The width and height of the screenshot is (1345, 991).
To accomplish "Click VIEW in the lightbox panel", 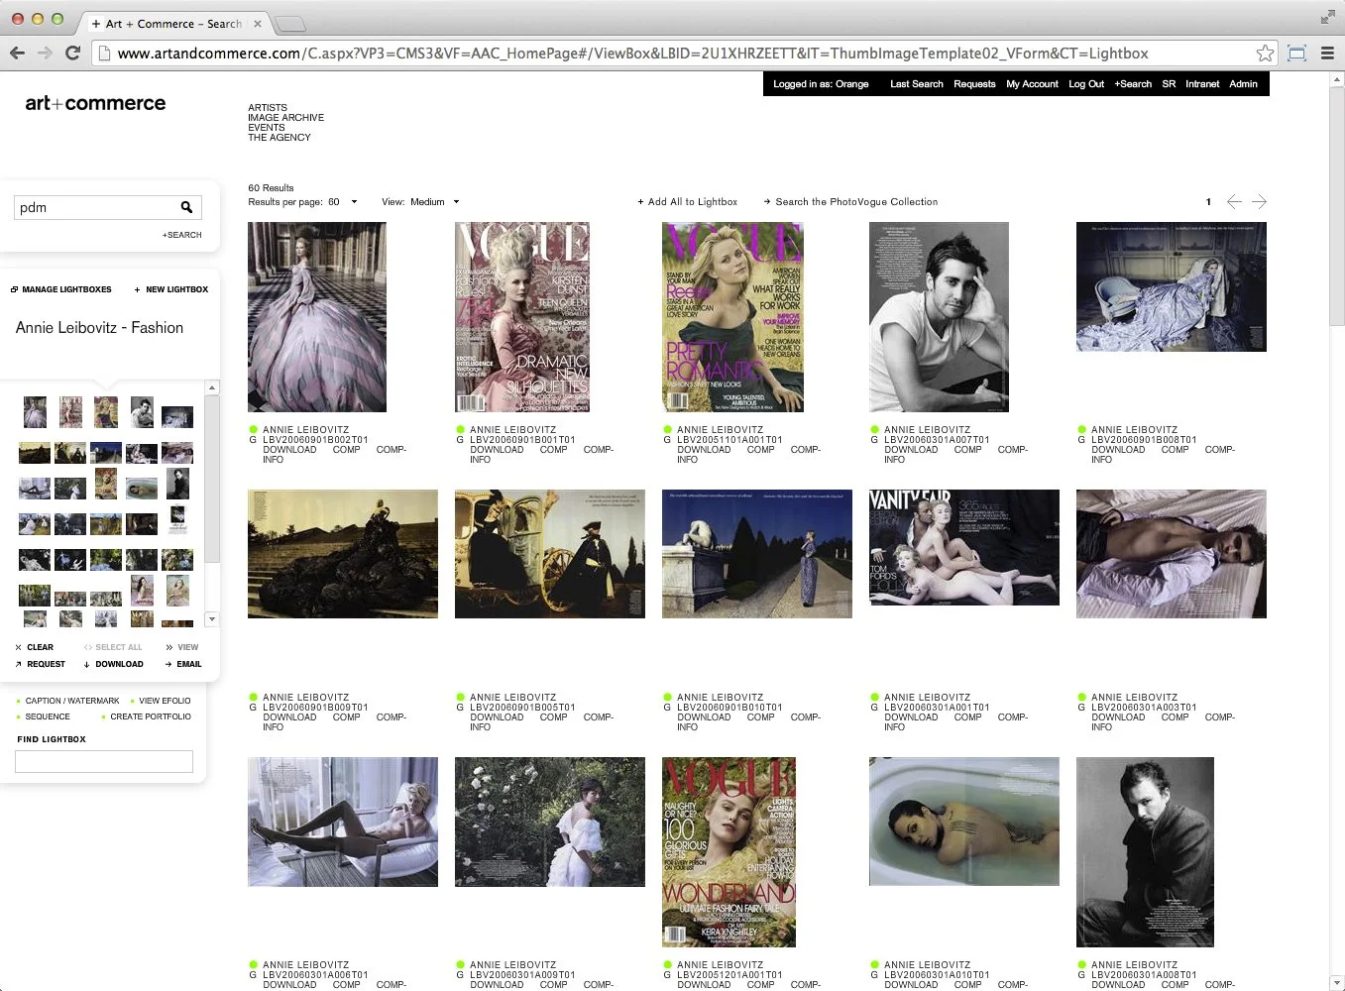I will point(182,647).
